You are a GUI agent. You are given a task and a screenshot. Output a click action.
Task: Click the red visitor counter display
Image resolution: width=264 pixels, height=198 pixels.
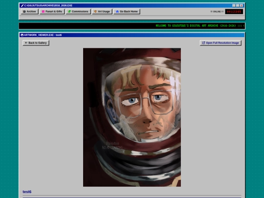pos(234,12)
